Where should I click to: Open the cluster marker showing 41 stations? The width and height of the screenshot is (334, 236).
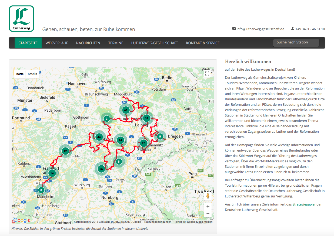tap(126, 110)
